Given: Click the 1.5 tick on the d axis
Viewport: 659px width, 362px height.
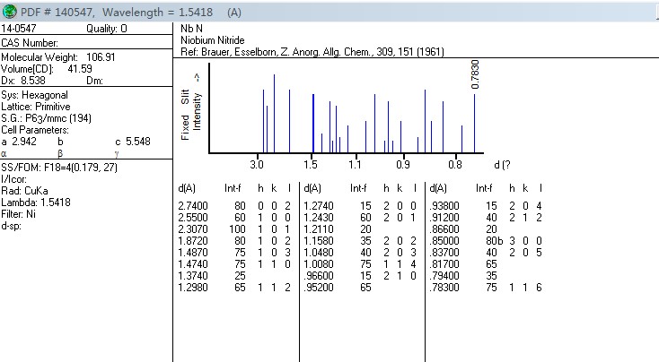Looking at the screenshot, I should 311,165.
